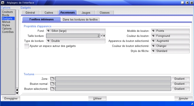Open the Style de flèche dropdown

[x=170, y=51]
